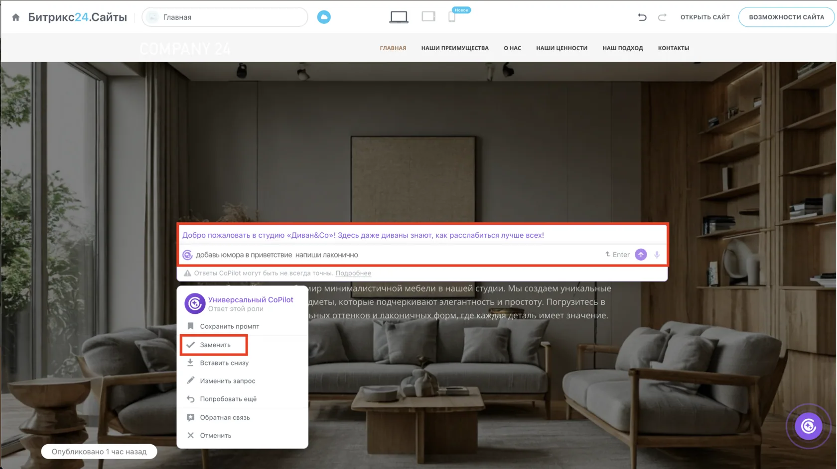Activate the microphone voice input

pos(657,255)
